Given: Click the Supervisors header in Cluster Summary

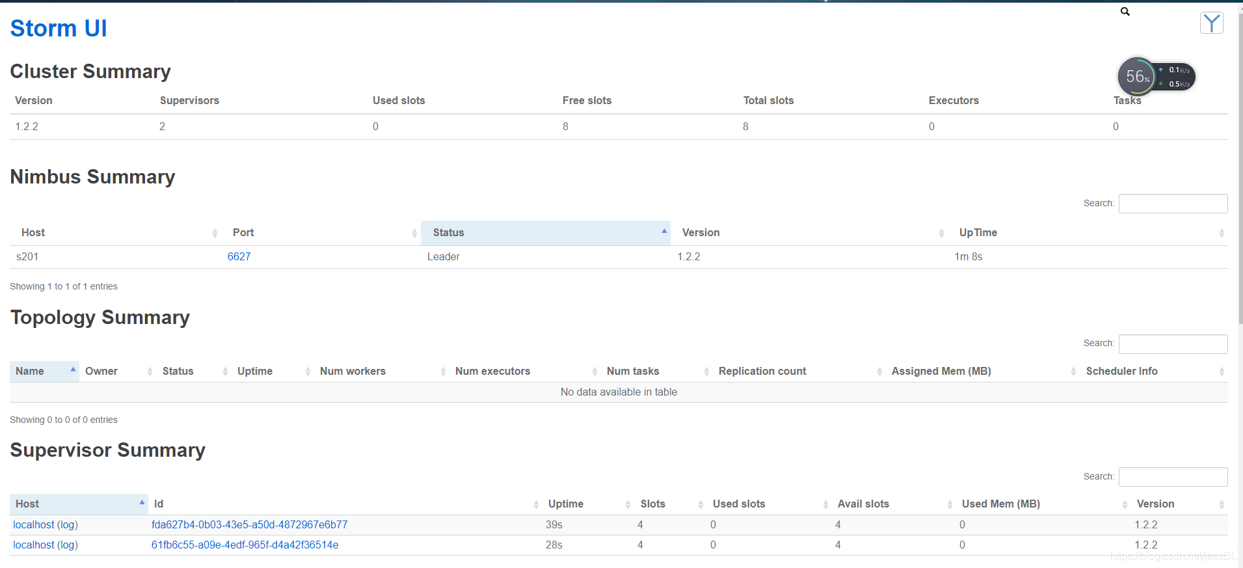Looking at the screenshot, I should pos(189,100).
